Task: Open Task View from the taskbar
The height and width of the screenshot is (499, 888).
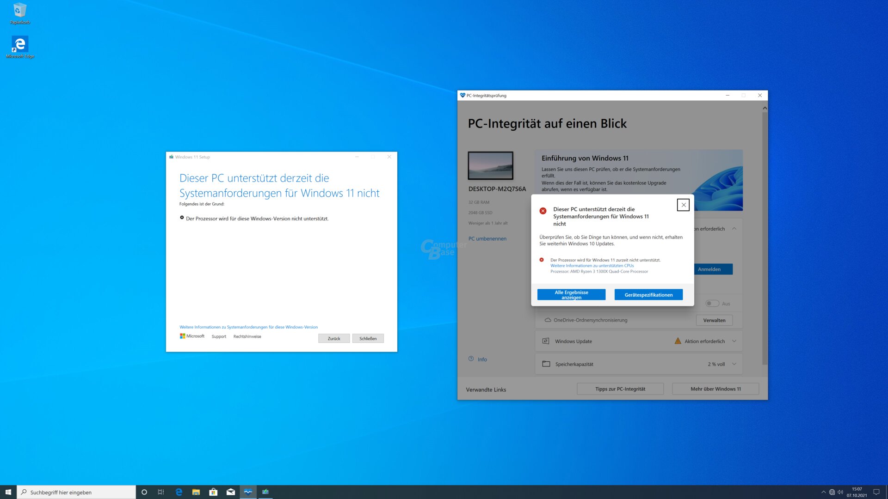Action: 161,492
